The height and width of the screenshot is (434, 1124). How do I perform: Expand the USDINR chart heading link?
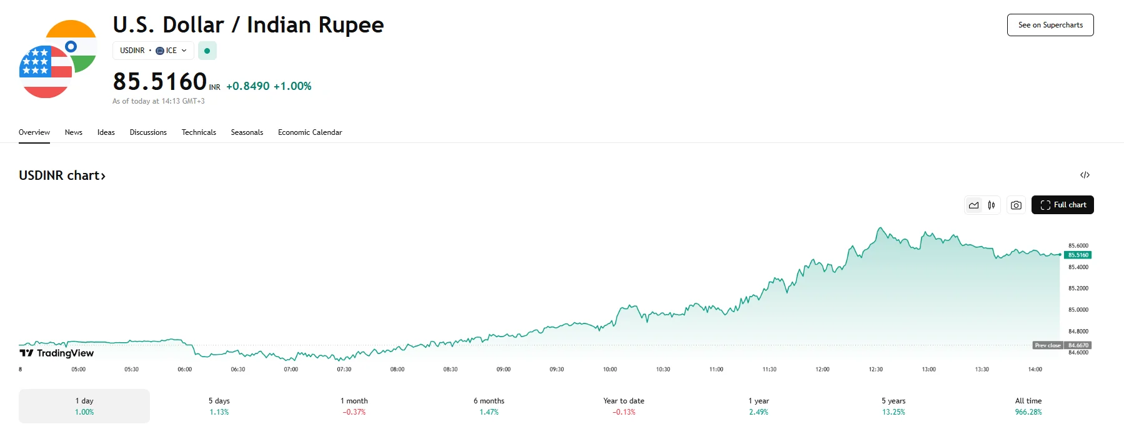tap(62, 175)
